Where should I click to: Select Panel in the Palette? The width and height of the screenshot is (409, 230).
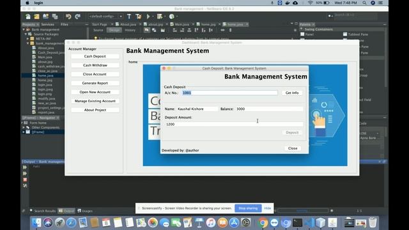pyautogui.click(x=307, y=34)
